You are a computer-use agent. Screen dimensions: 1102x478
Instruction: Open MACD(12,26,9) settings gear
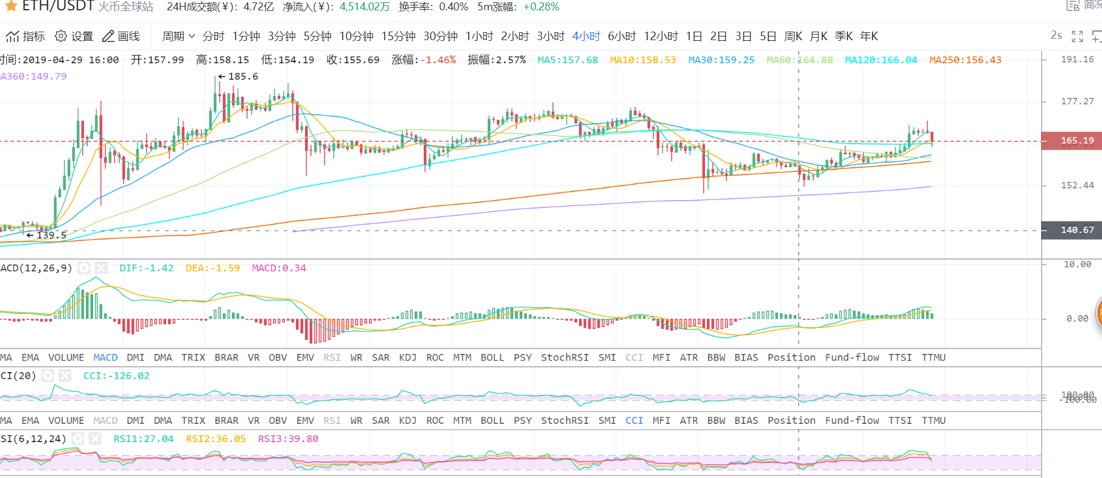(x=84, y=268)
